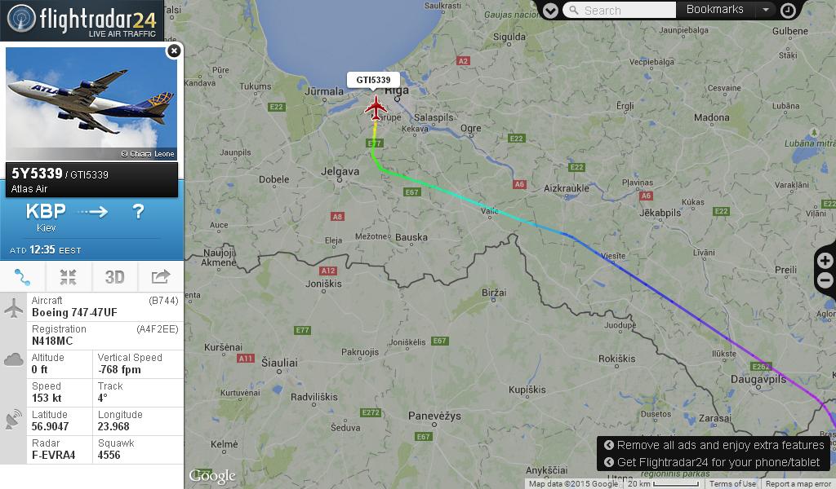Click Get Flightradar24 for your phone/tablet
The image size is (836, 489).
[x=712, y=462]
